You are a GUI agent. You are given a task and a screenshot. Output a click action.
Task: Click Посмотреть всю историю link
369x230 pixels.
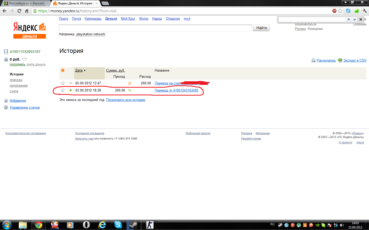126,100
